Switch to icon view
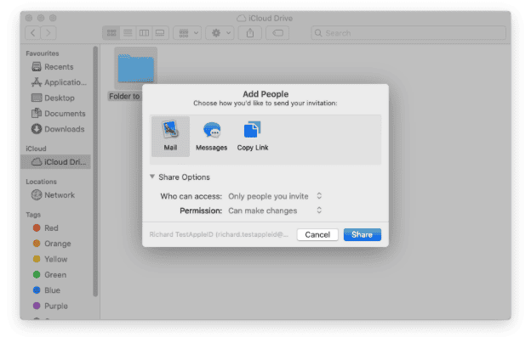 (111, 33)
